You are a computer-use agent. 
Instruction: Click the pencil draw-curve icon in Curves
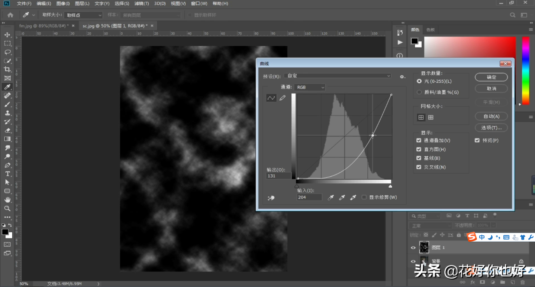click(x=283, y=98)
